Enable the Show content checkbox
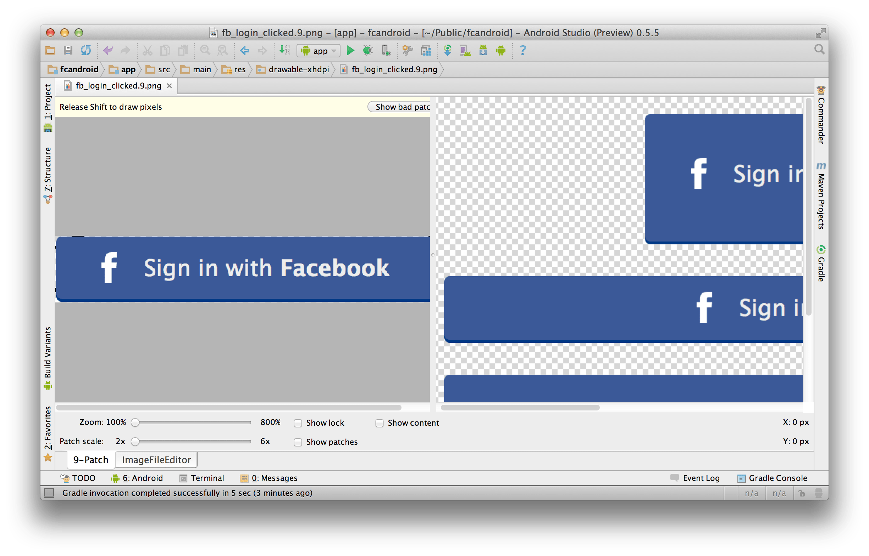Viewport: 869px width, 556px height. (380, 423)
